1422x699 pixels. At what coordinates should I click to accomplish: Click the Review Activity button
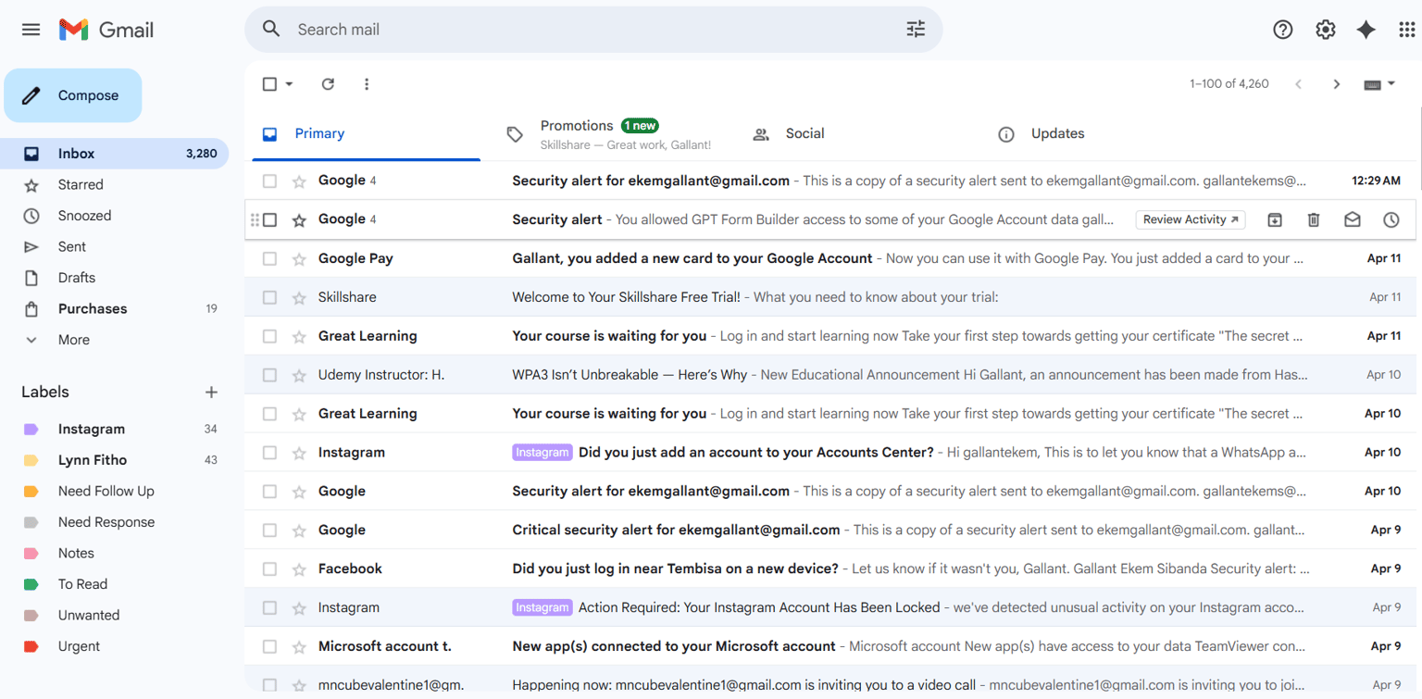click(x=1191, y=220)
